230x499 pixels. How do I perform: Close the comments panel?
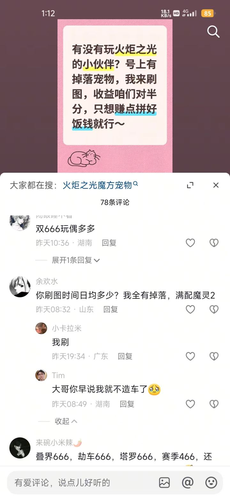216,185
